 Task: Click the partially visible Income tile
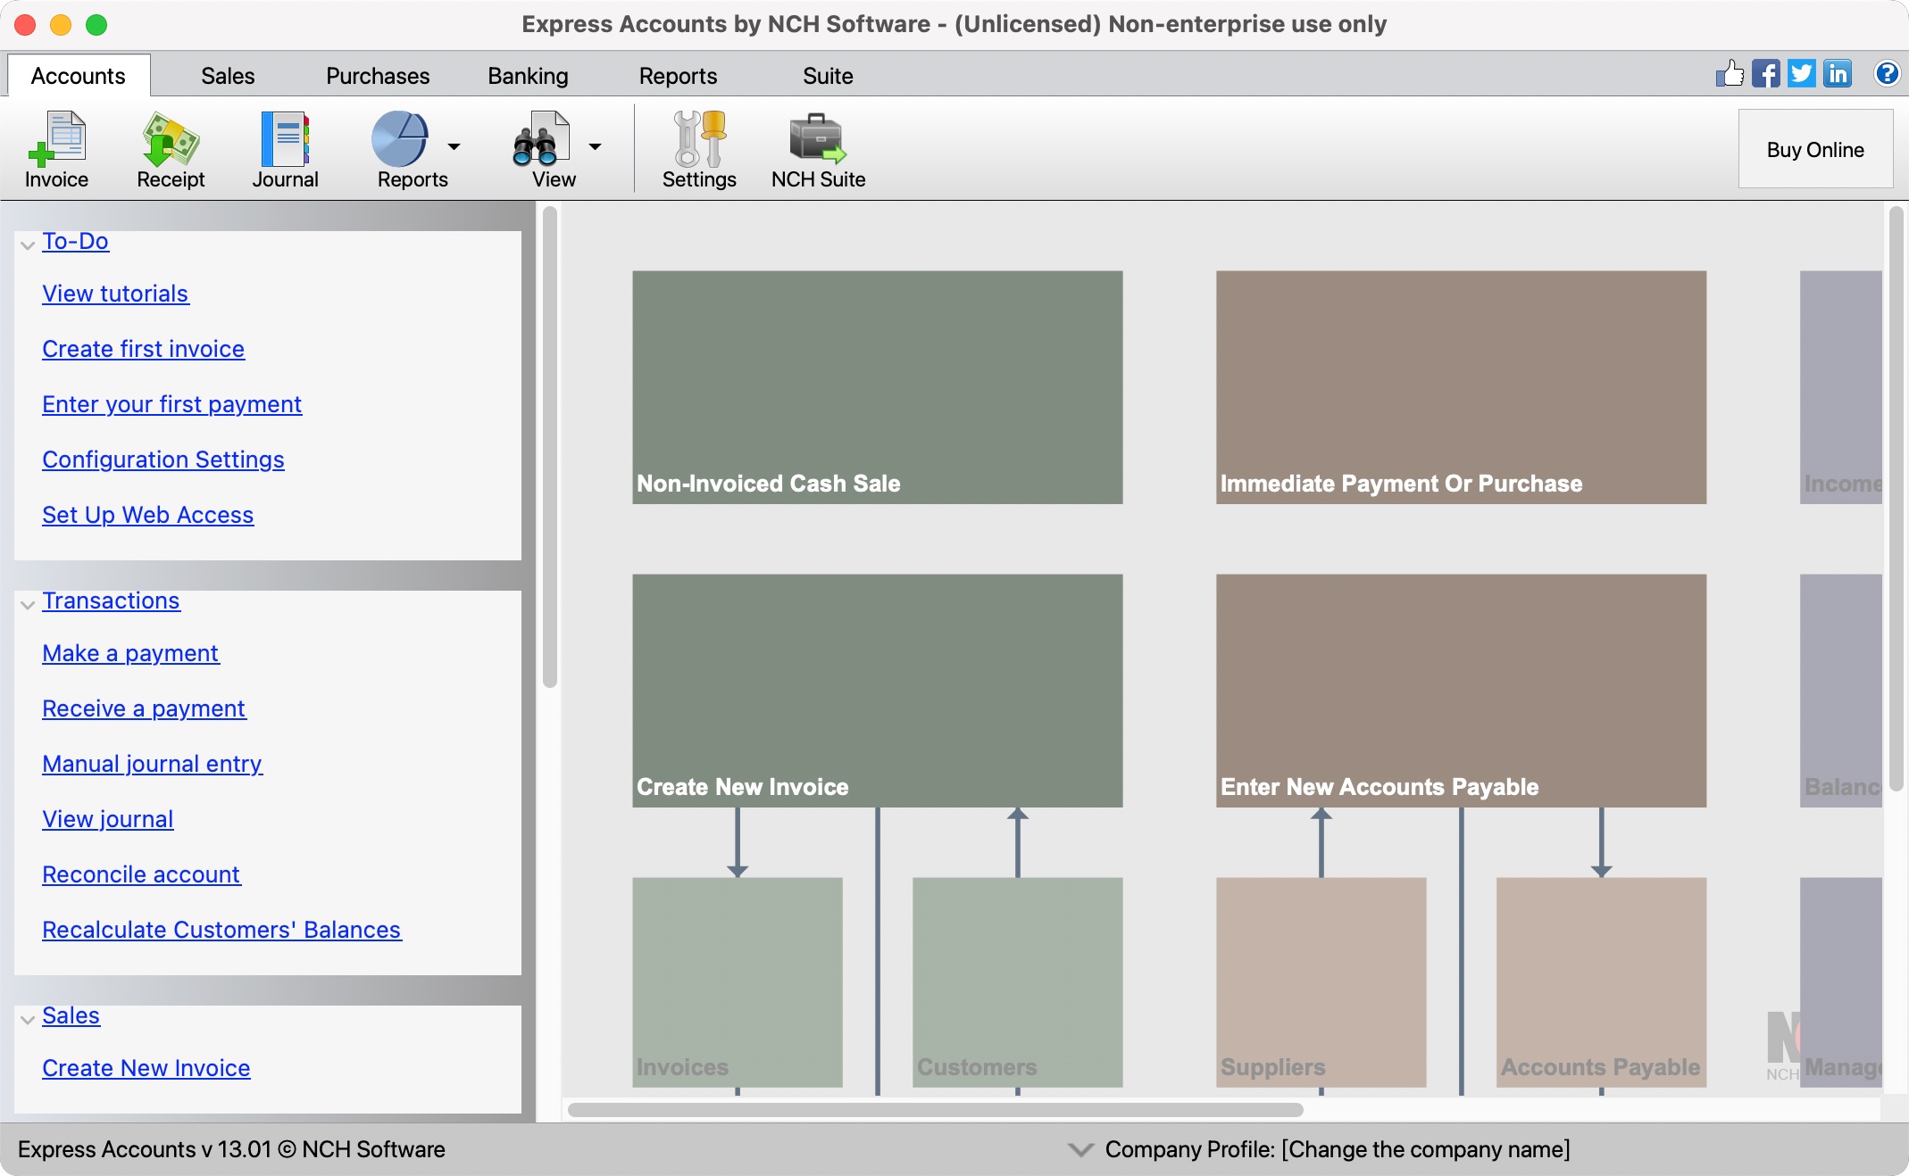(1841, 387)
